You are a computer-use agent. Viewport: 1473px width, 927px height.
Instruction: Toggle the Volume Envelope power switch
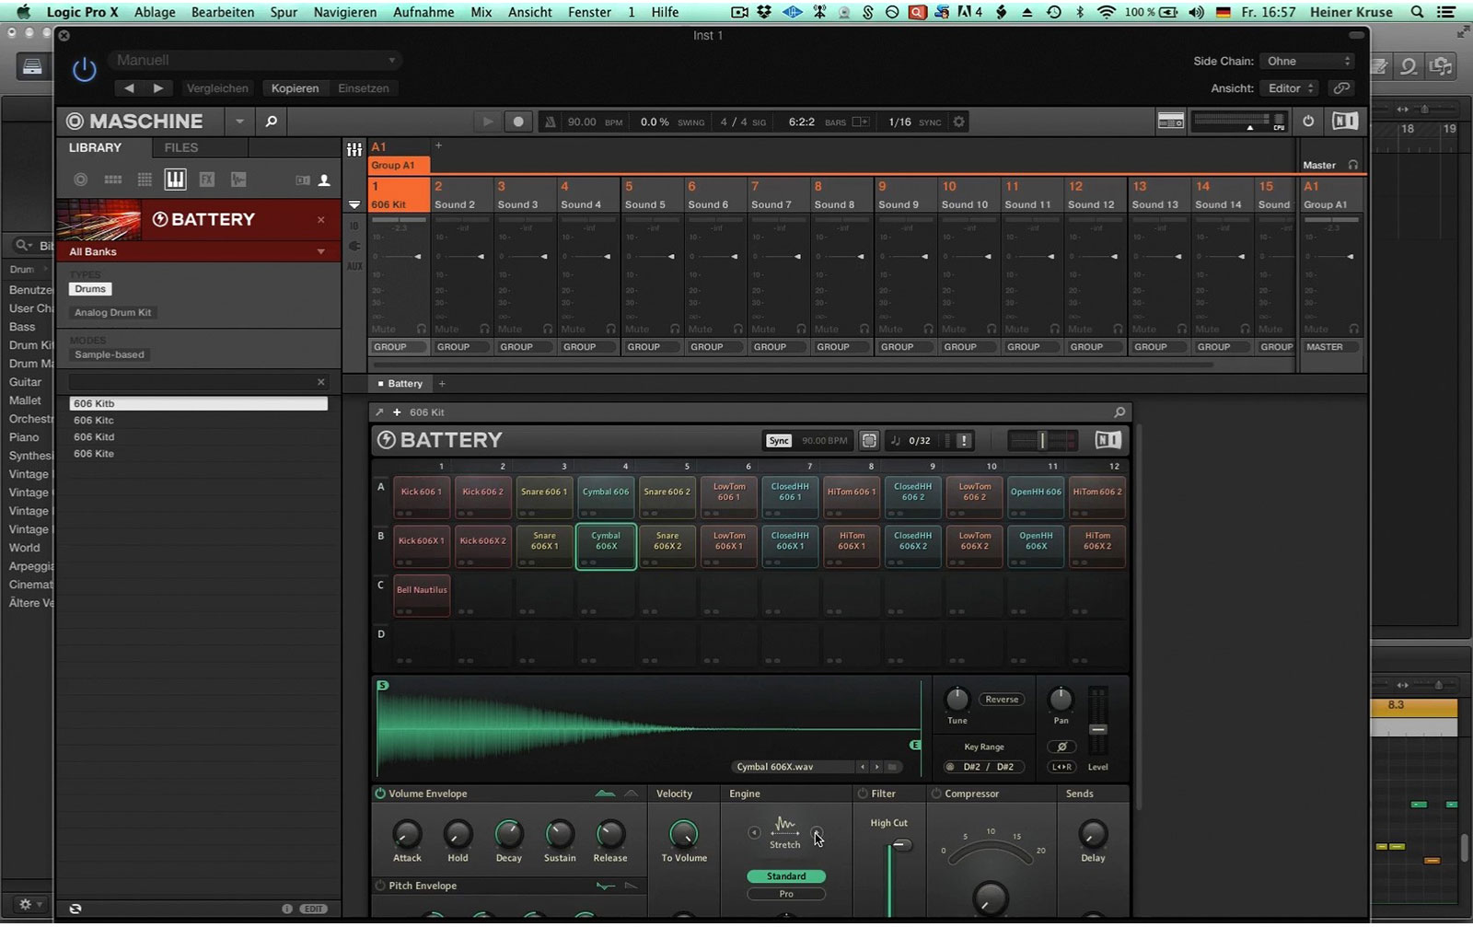coord(380,794)
